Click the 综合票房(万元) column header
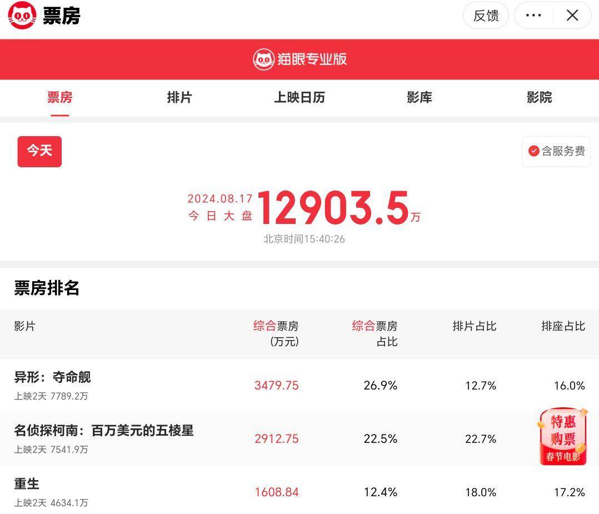The image size is (599, 514). click(x=276, y=333)
